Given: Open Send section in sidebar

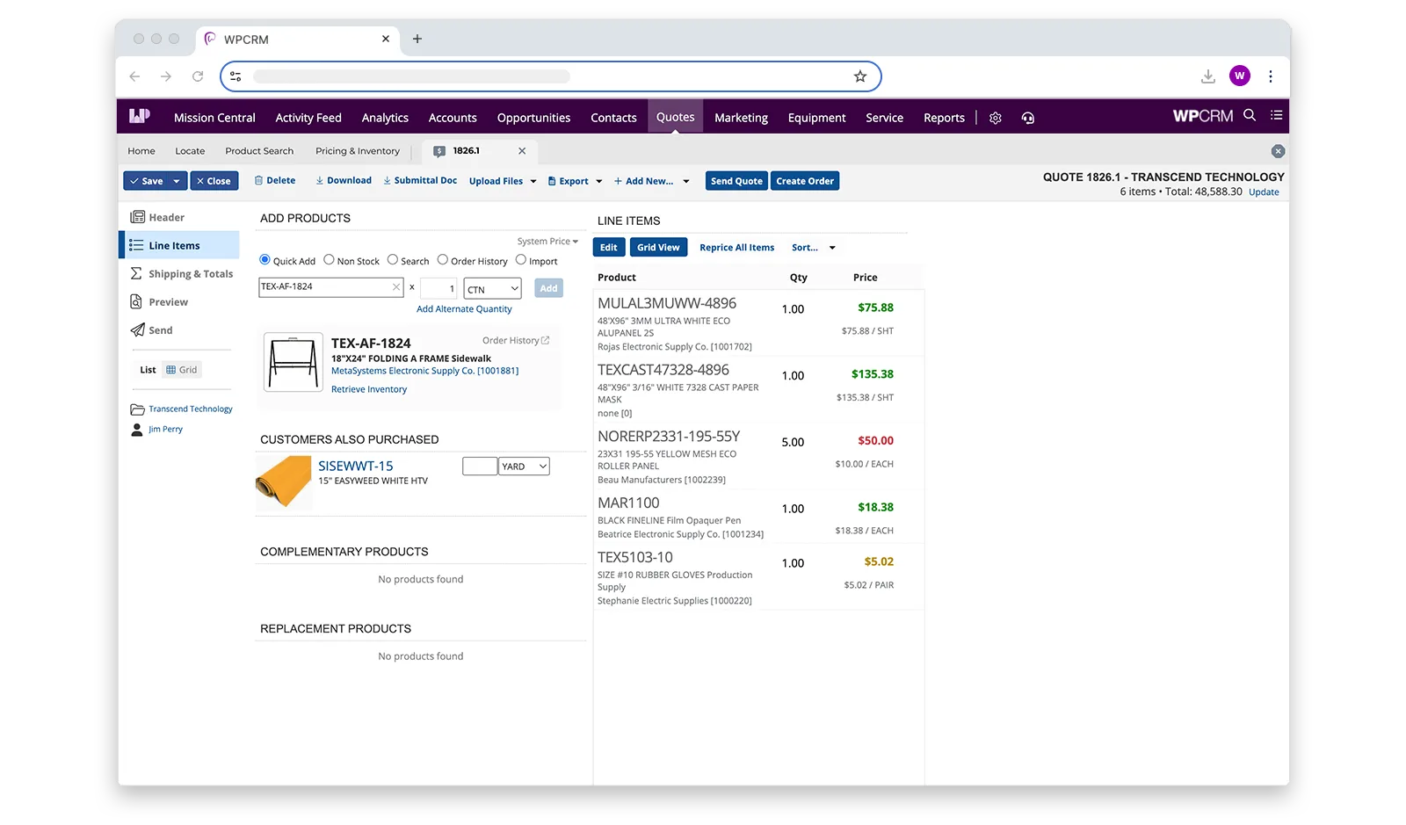Looking at the screenshot, I should click(x=179, y=329).
